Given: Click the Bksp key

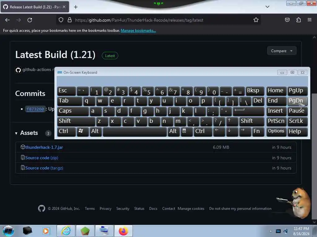Looking at the screenshot, I should click(x=255, y=91).
